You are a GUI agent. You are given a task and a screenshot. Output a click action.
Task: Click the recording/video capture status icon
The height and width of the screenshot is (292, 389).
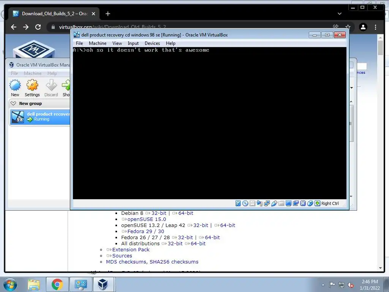(296, 203)
